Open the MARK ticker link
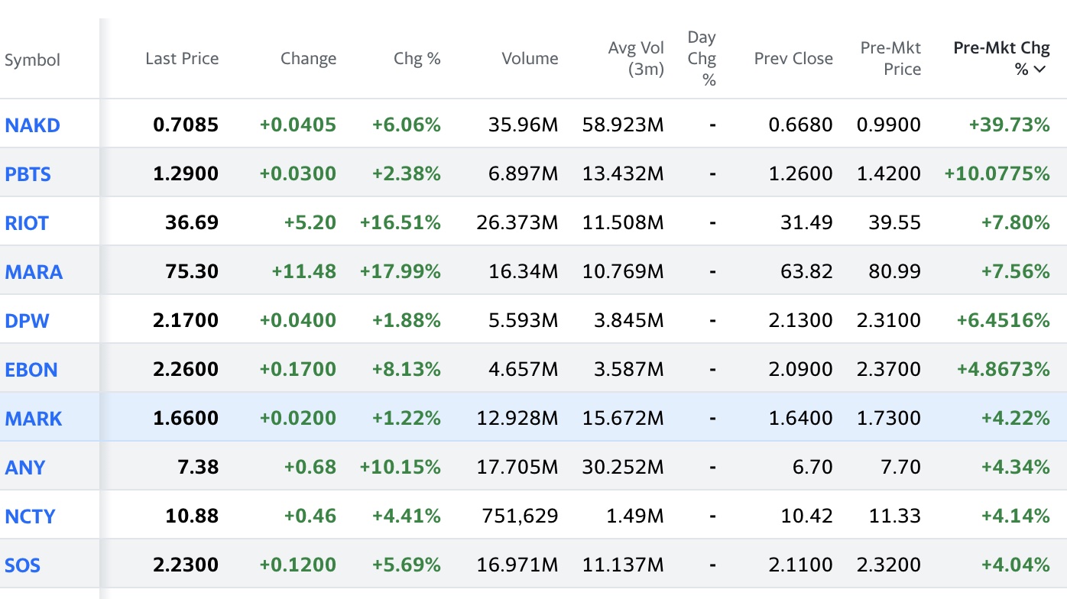The width and height of the screenshot is (1067, 599). click(34, 419)
